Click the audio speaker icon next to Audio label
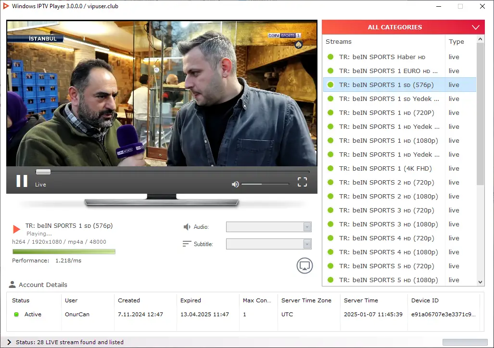Image resolution: width=494 pixels, height=348 pixels. click(x=187, y=227)
